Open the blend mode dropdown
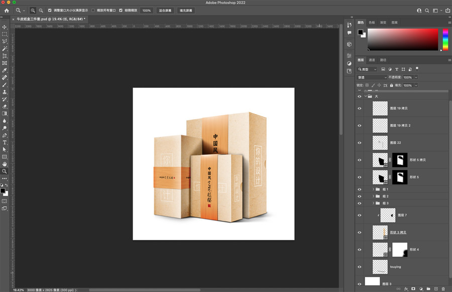Screen dimensions: 452x292 coord(372,77)
